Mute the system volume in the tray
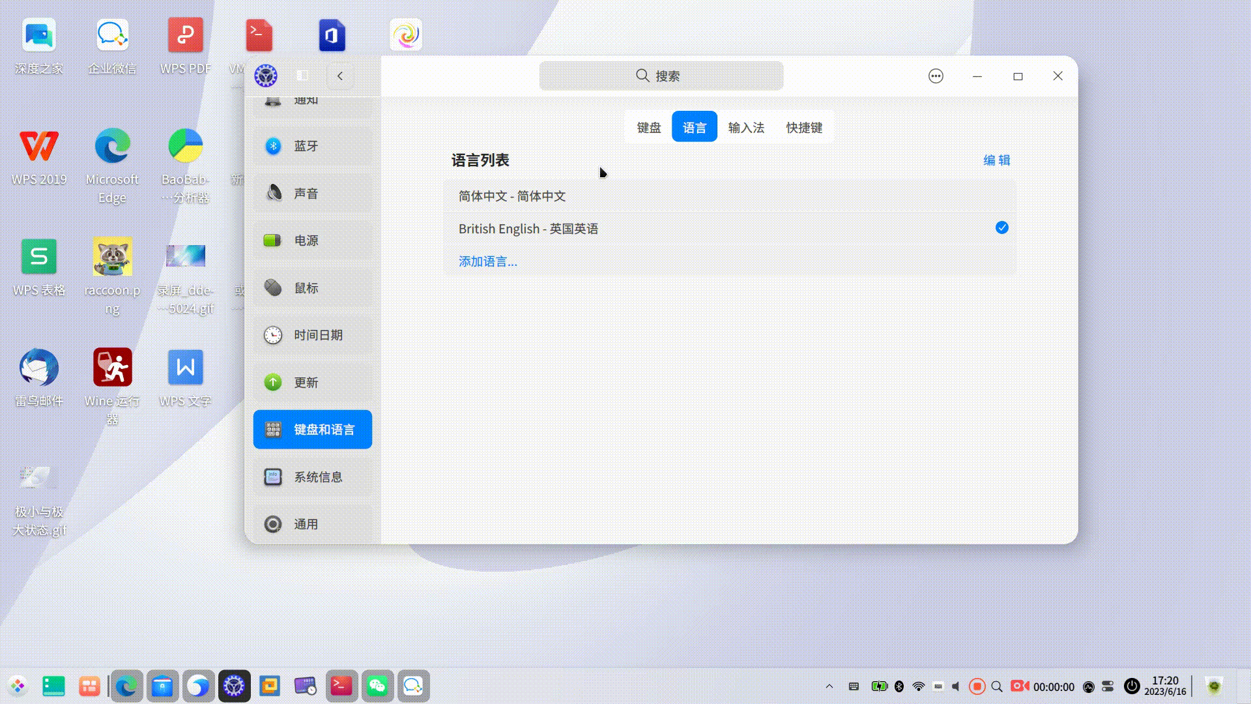 click(956, 686)
